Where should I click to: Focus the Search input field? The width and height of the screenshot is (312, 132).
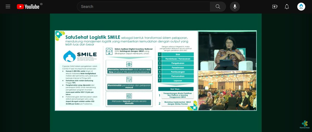(x=144, y=6)
